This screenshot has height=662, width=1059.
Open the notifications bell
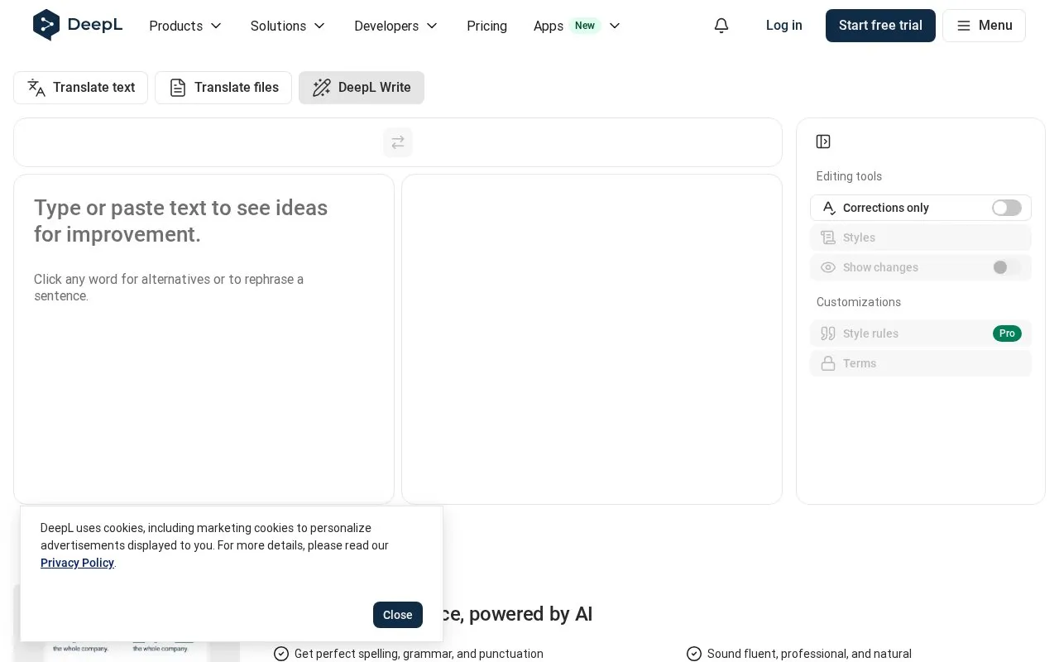[721, 26]
